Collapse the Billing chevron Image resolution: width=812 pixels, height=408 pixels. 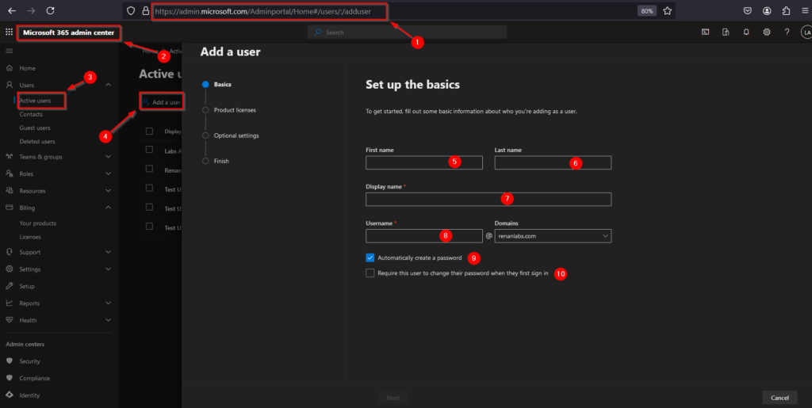[108, 208]
